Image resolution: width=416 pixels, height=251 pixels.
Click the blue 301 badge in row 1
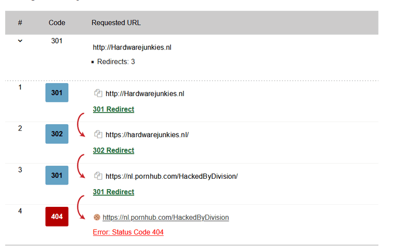click(x=57, y=93)
